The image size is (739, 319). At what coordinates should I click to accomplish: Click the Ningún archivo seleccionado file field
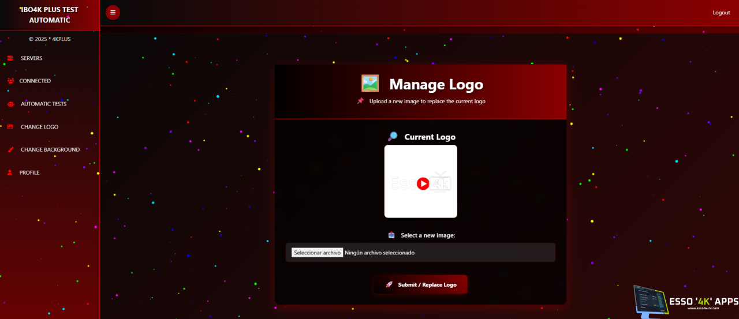pos(379,253)
